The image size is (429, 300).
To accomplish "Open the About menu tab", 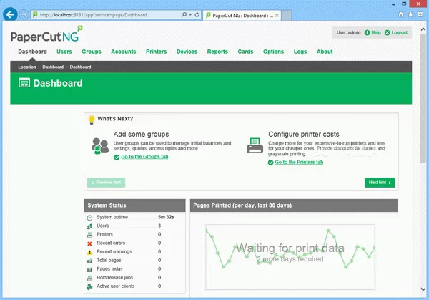I will click(x=325, y=52).
